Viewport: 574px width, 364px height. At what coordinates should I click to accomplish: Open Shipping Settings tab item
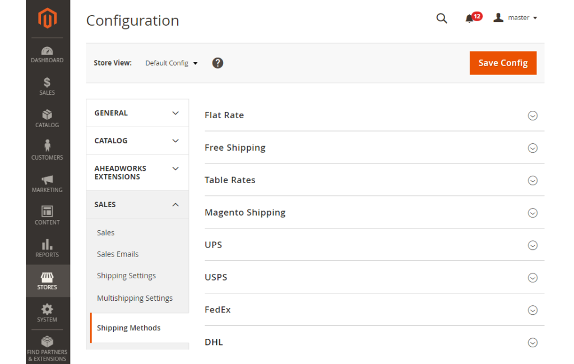(x=126, y=276)
